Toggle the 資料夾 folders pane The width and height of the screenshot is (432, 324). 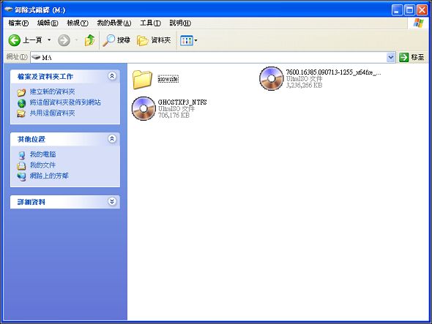coord(154,40)
